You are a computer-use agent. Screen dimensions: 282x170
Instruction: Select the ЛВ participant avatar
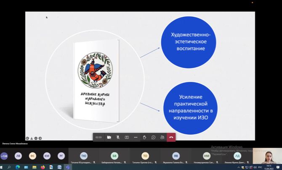point(18,155)
